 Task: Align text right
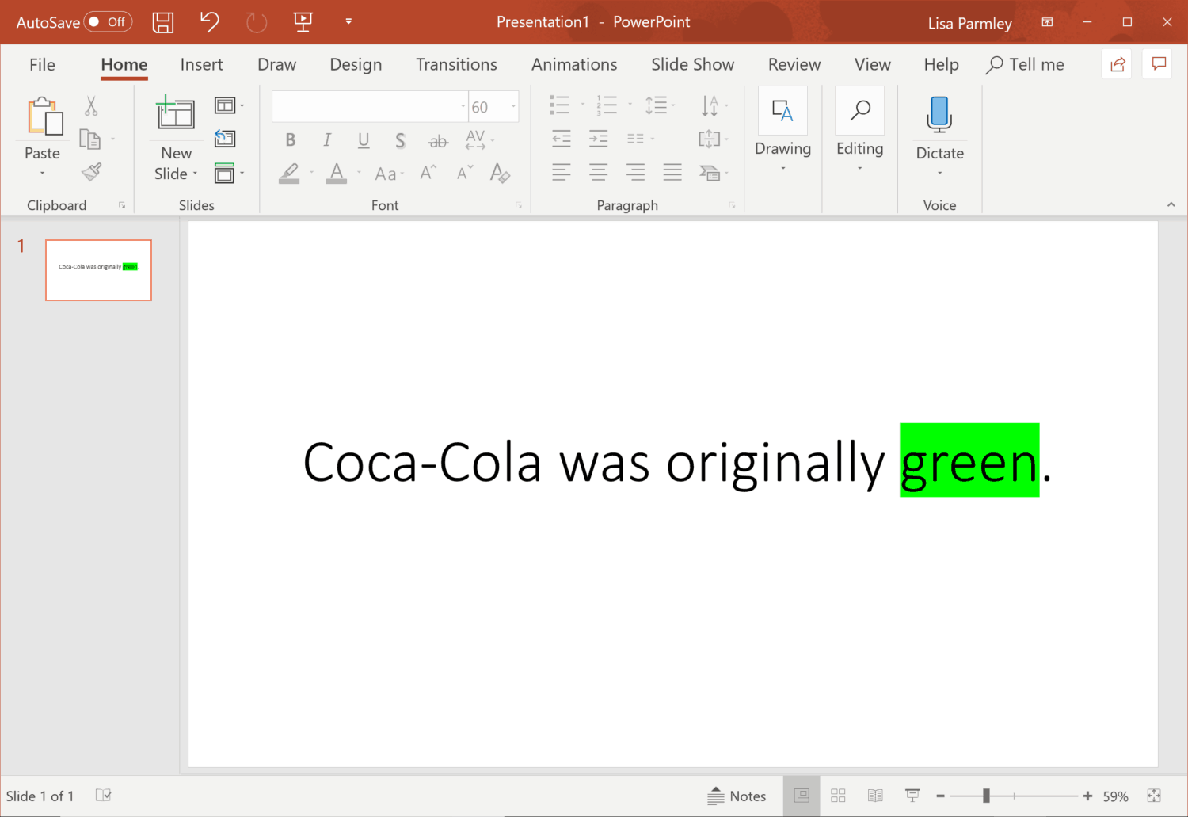[635, 172]
